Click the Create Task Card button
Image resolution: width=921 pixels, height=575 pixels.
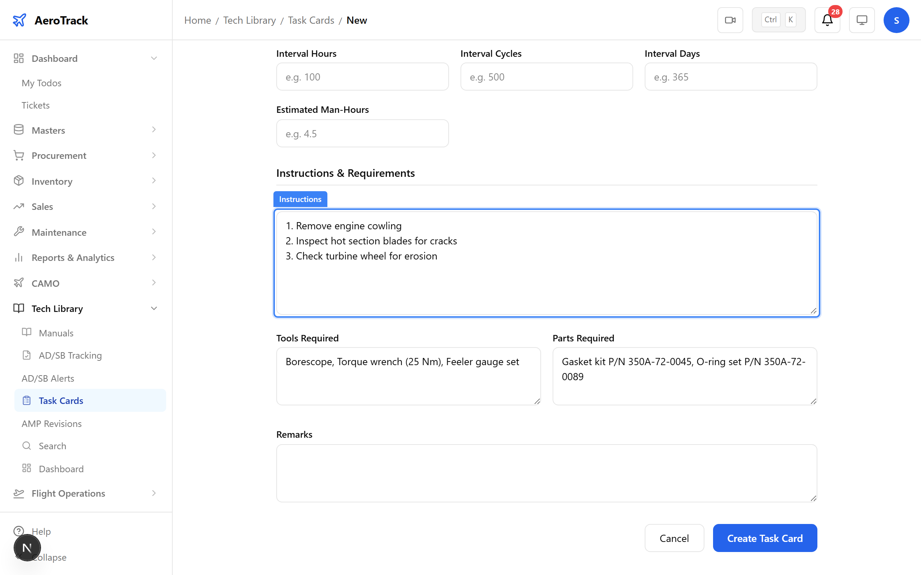tap(765, 538)
